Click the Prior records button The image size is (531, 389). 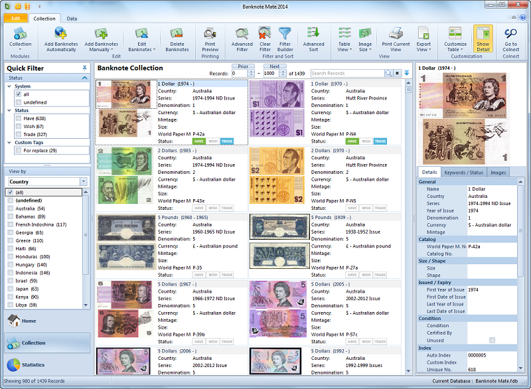point(243,66)
